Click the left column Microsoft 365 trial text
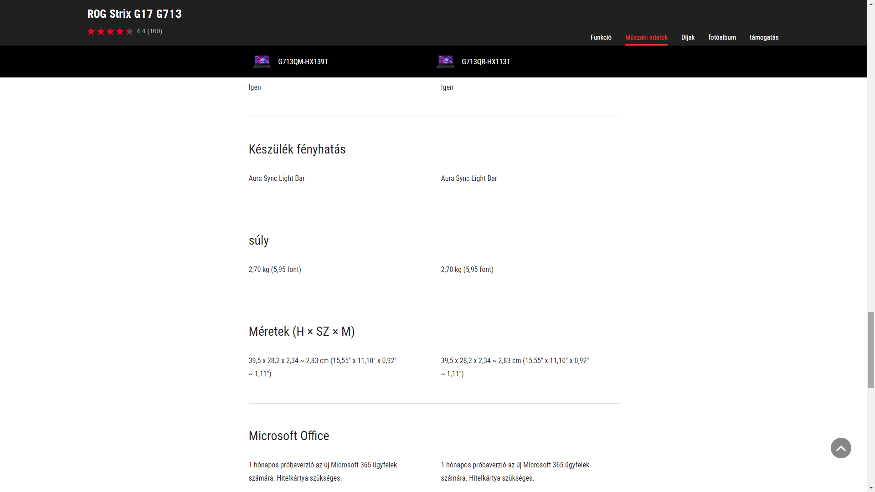Viewport: 875px width, 492px height. coord(323,471)
